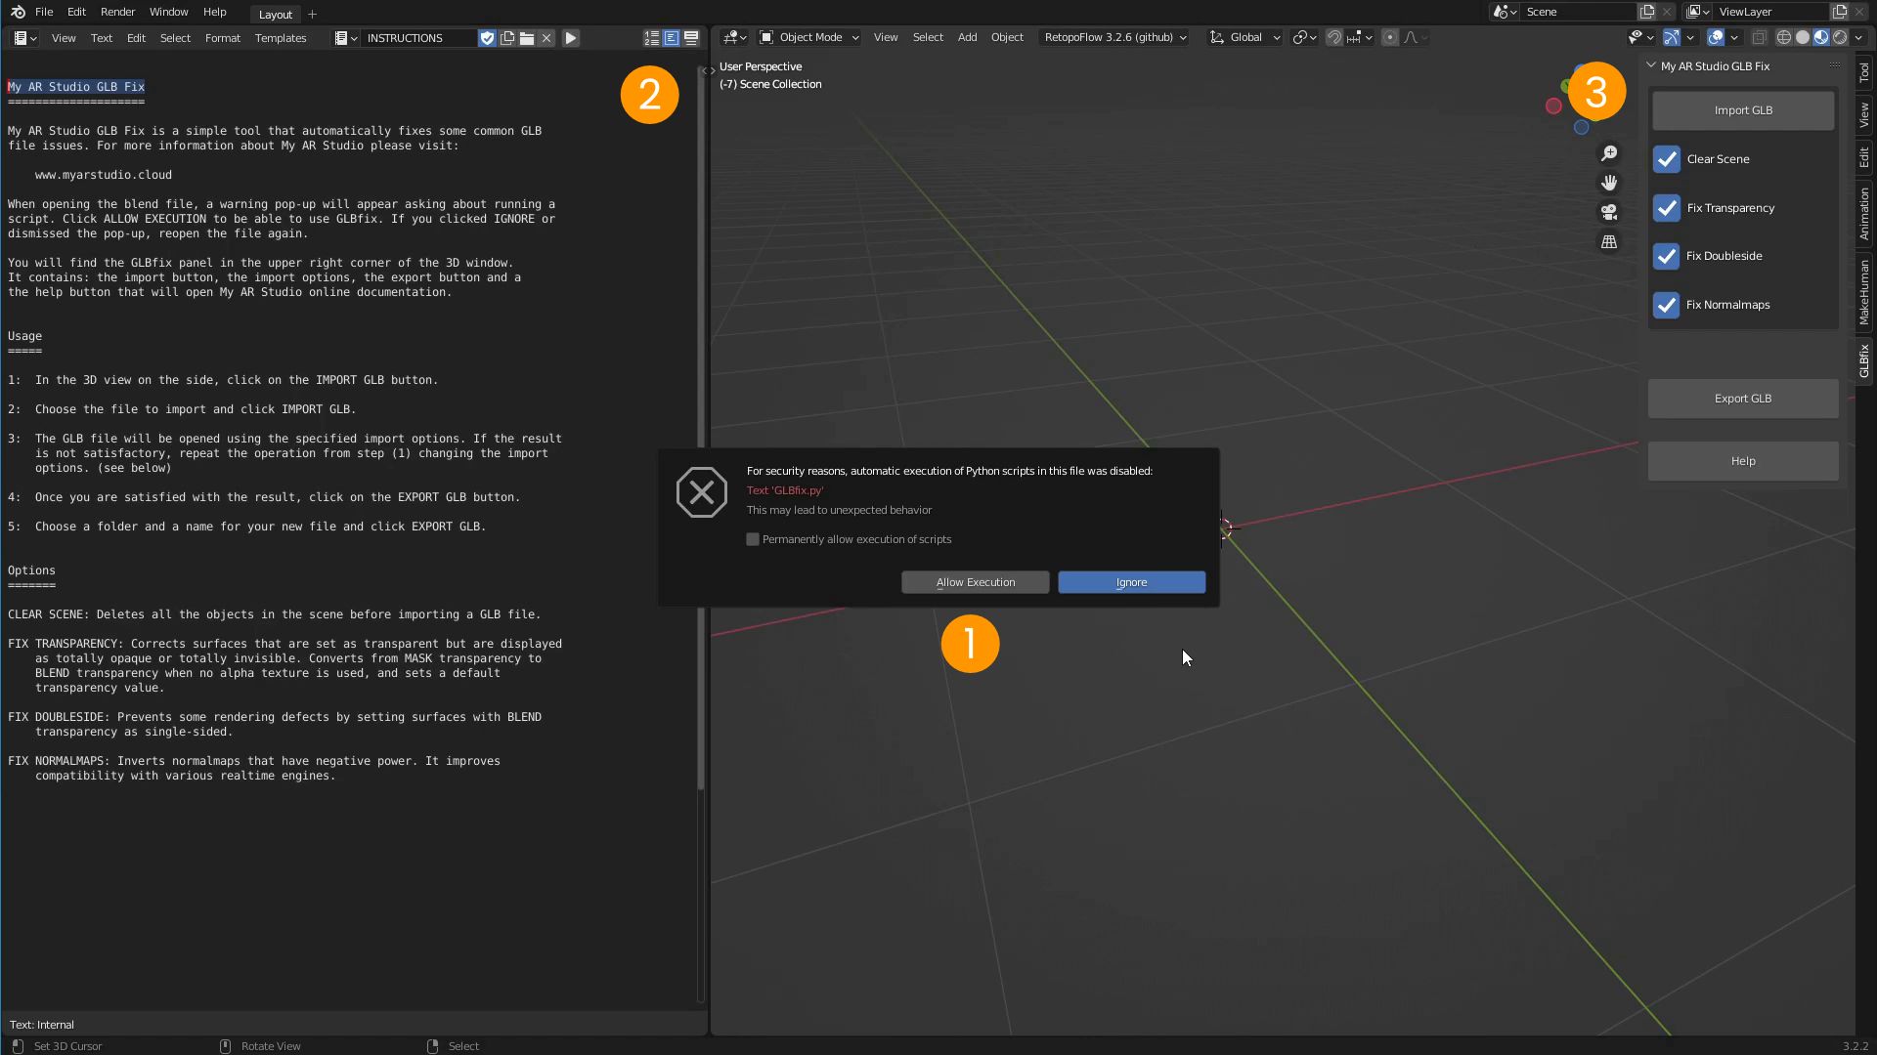This screenshot has width=1877, height=1055.
Task: Select rendered viewport shading mode
Action: coord(1842,37)
